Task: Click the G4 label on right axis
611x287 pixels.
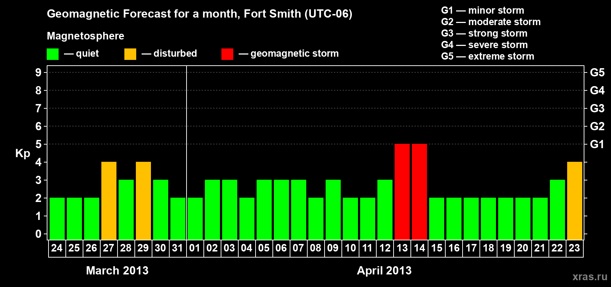Action: 597,90
